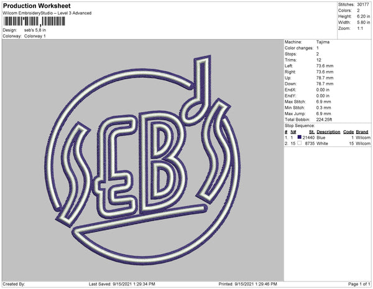
Task: Click the Width value 5.80 in
Action: tap(363, 22)
